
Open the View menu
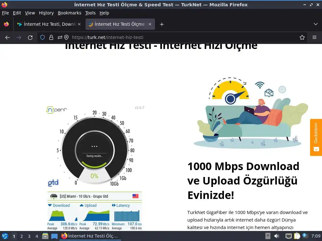pos(30,13)
